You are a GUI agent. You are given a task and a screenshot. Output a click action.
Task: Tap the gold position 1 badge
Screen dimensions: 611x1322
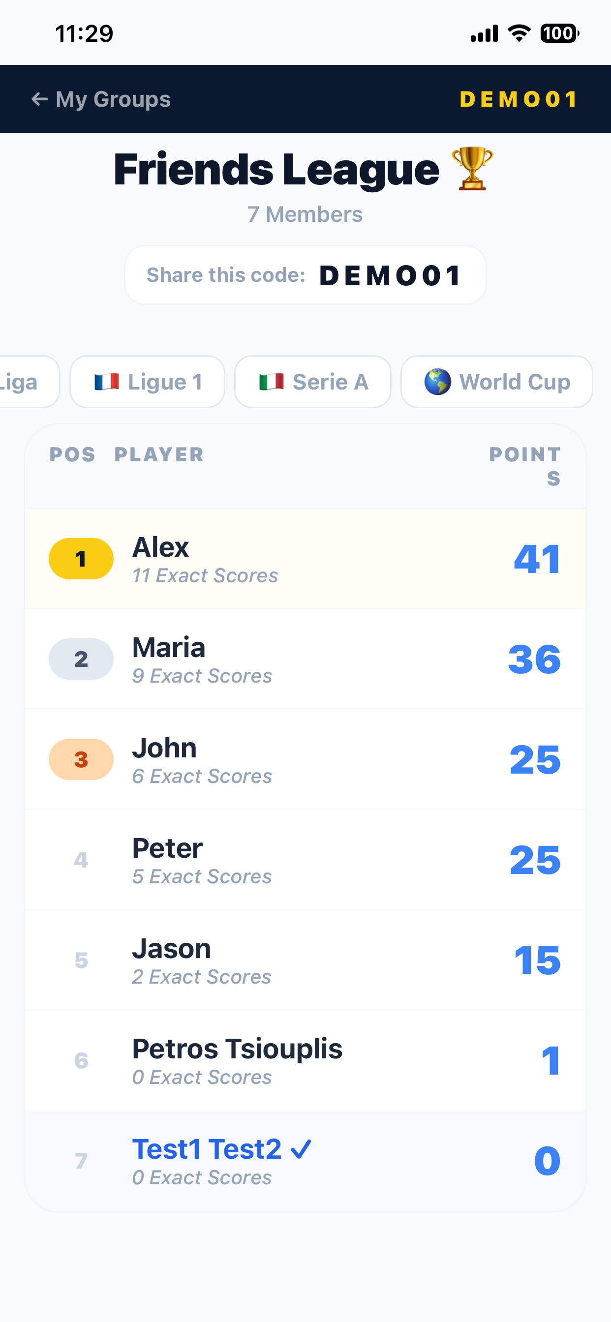click(x=81, y=559)
